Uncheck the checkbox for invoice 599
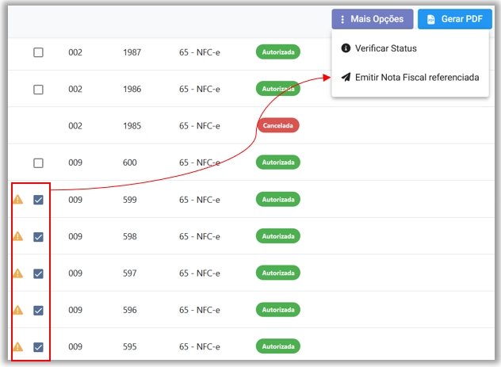 pos(38,200)
